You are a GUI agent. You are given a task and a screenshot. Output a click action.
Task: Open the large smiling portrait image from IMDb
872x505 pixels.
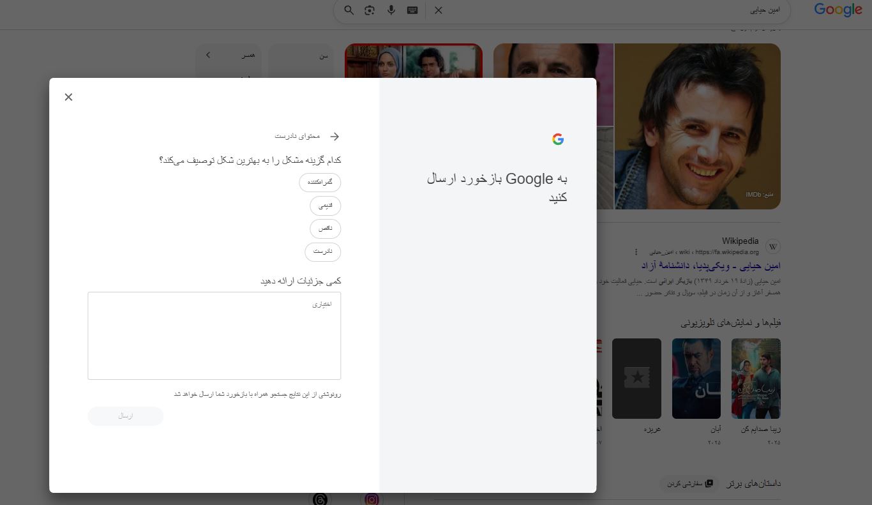[698, 126]
